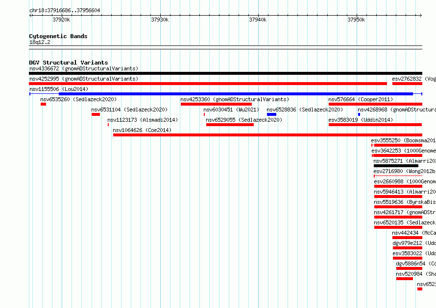Click the 18q12.2 cytogenetic band label
This screenshot has height=308, width=436.
coord(40,42)
